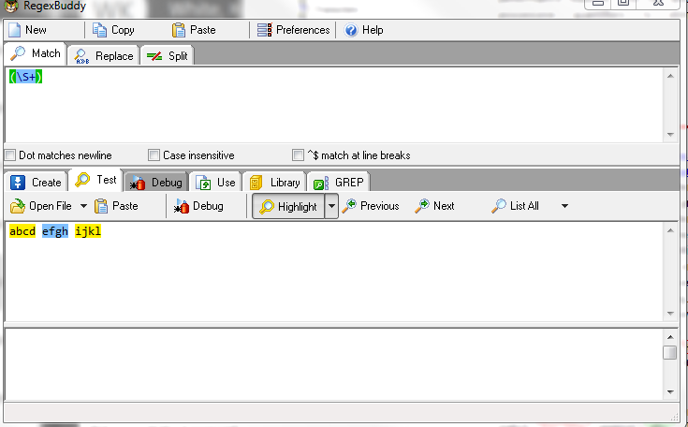The height and width of the screenshot is (427, 688).
Task: Click the Debug bug icon in Test toolbar
Action: coord(182,206)
